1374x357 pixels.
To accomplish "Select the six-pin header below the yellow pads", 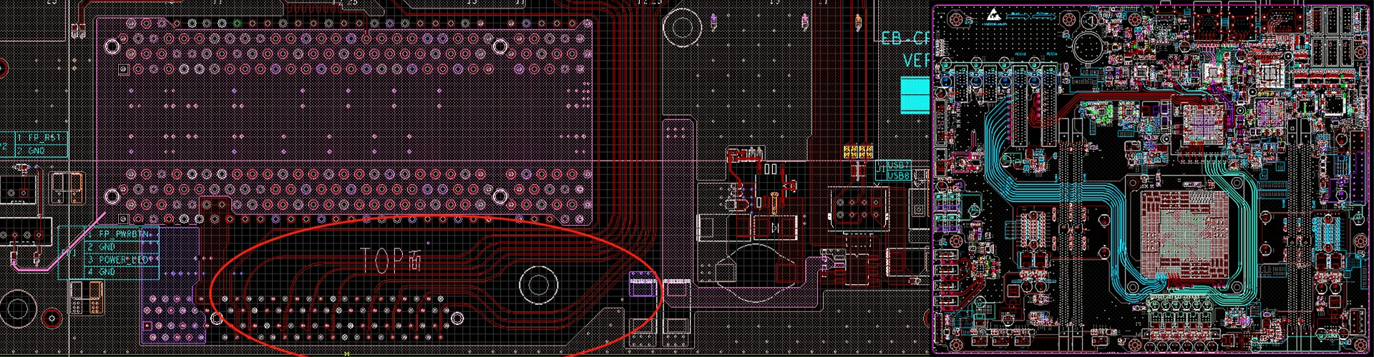I will click(858, 207).
